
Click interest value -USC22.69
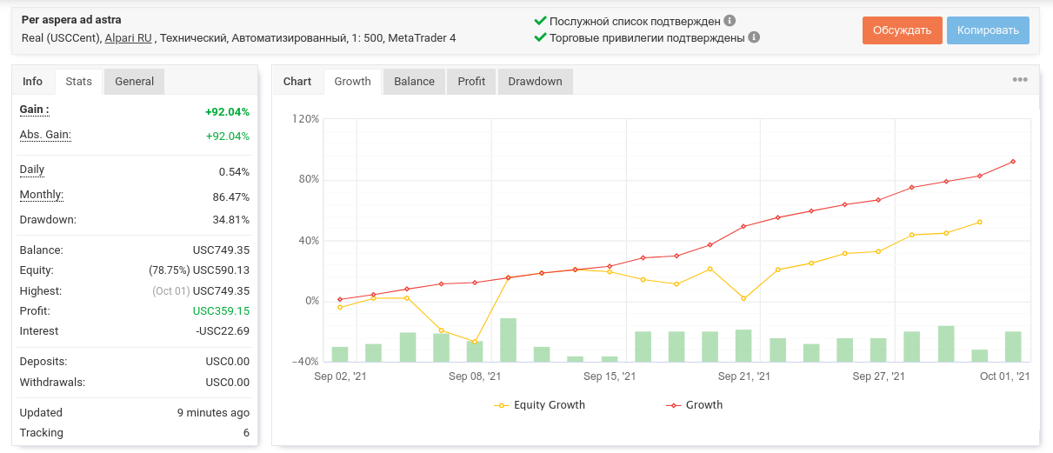click(x=223, y=331)
